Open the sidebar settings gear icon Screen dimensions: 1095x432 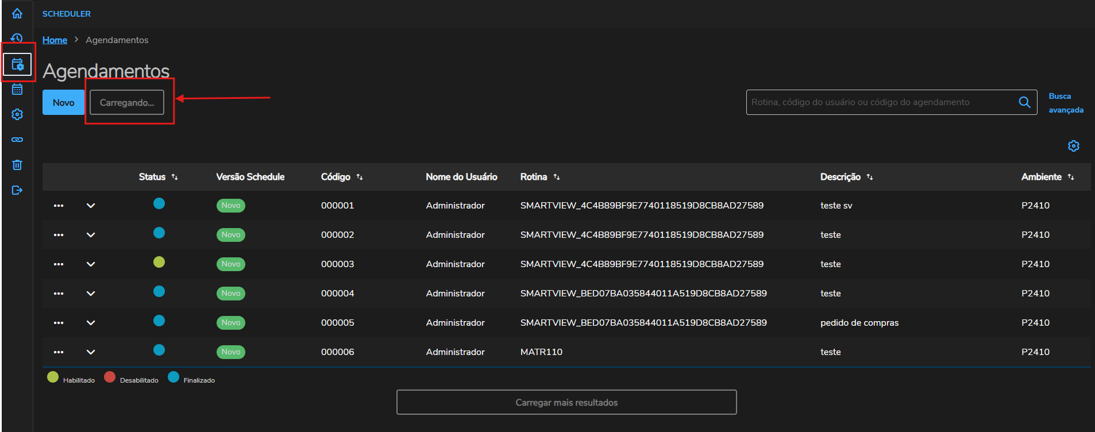(x=17, y=114)
